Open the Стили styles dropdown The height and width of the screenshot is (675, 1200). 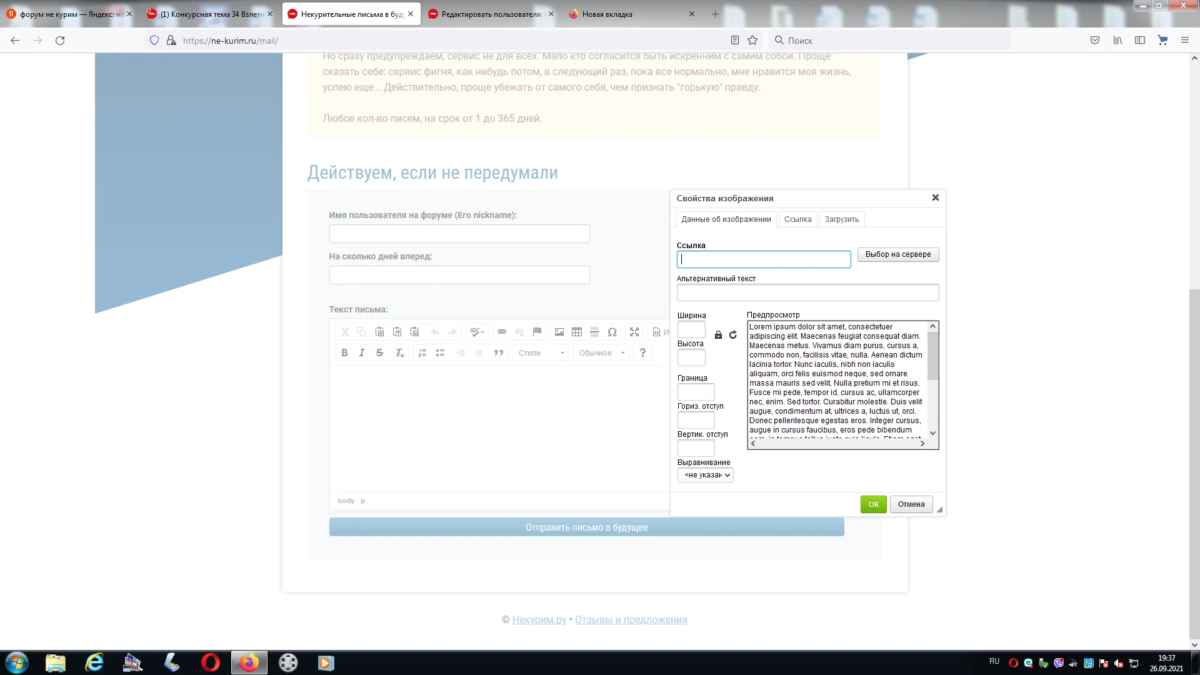541,353
